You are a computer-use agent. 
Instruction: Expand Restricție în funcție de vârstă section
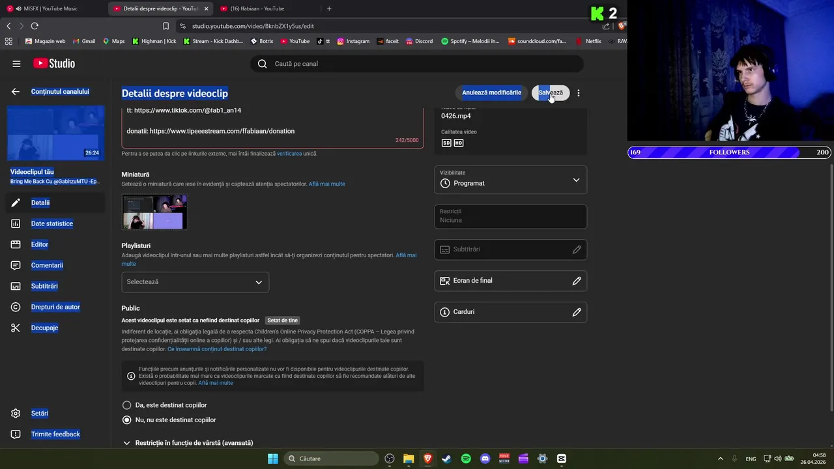[188, 443]
